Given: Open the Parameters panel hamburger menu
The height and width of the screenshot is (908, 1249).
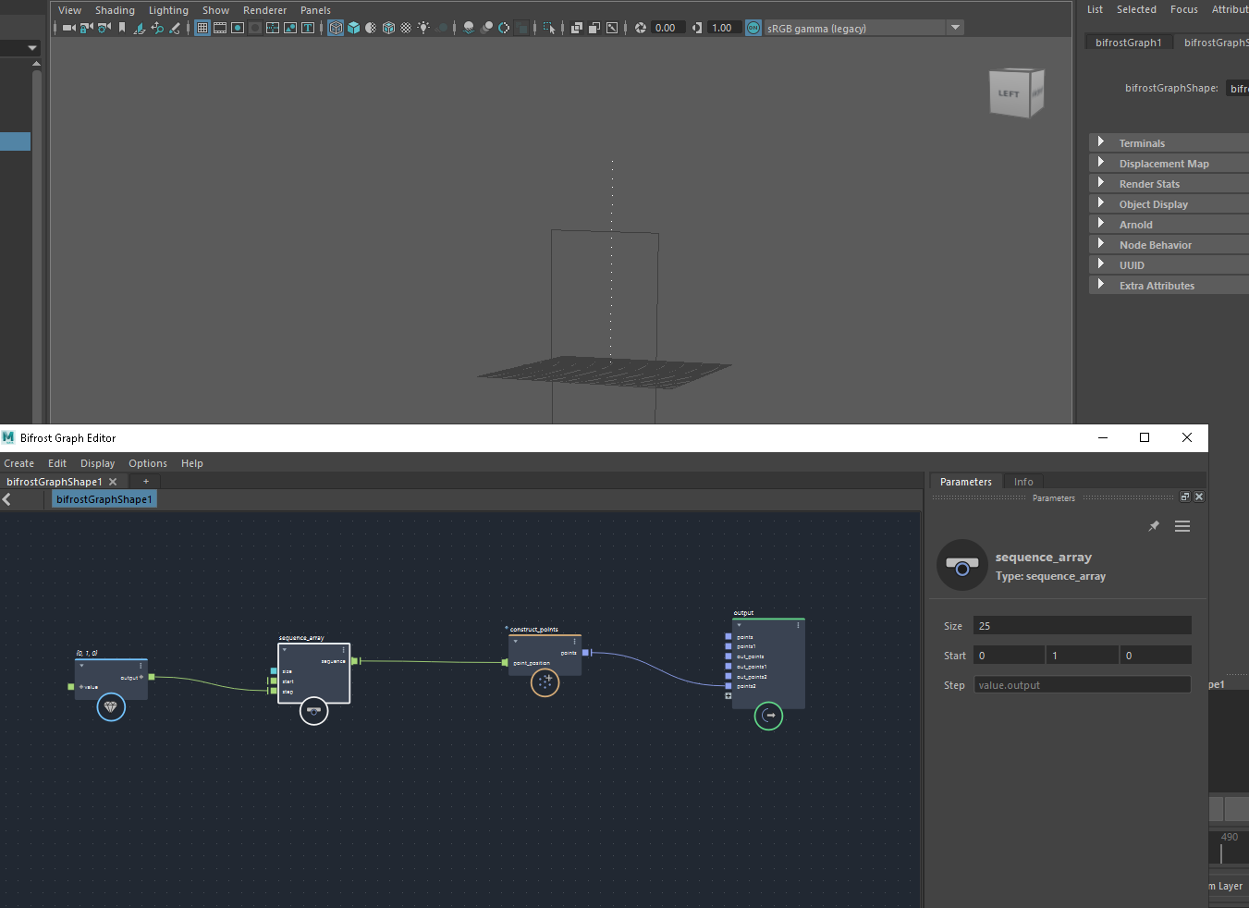Looking at the screenshot, I should coord(1182,526).
